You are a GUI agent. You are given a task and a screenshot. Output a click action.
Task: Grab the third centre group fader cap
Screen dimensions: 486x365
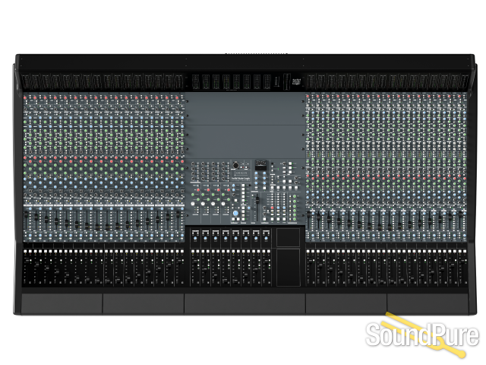tap(216, 275)
